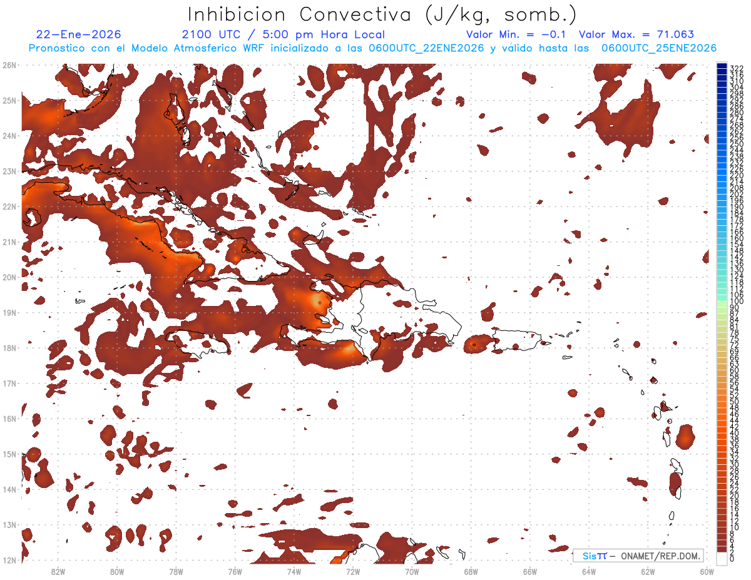Click the white colorbar swatch at 0
The width and height of the screenshot is (751, 580).
pyautogui.click(x=722, y=557)
